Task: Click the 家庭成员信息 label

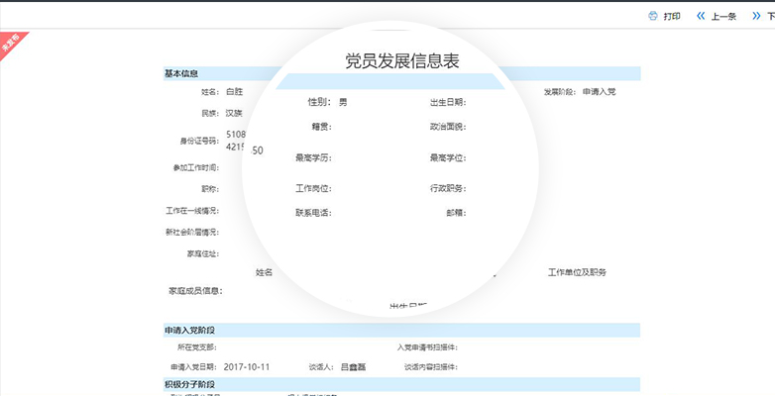Action: (x=195, y=291)
